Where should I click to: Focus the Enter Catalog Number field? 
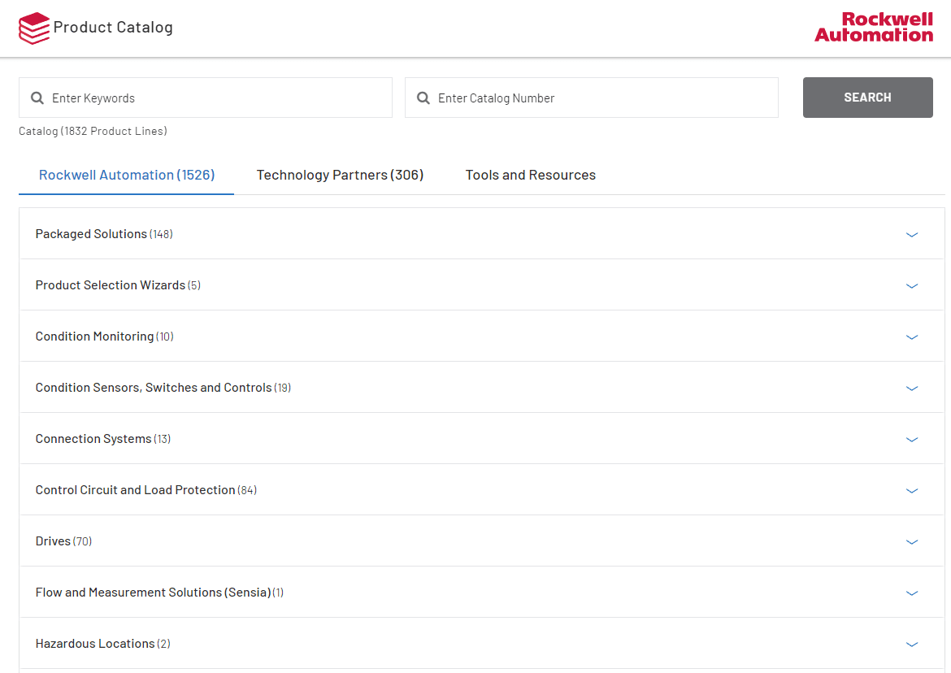592,98
